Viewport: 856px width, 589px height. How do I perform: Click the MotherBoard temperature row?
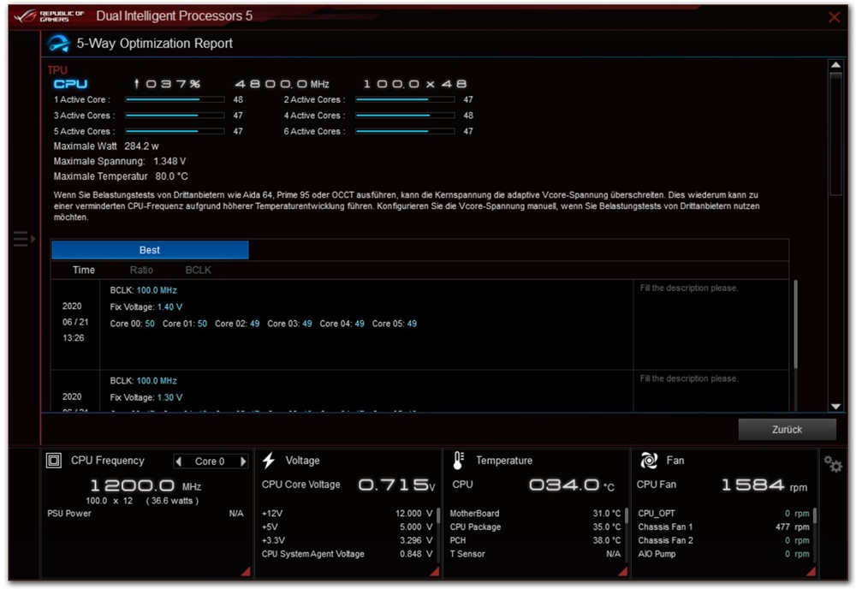[x=535, y=514]
